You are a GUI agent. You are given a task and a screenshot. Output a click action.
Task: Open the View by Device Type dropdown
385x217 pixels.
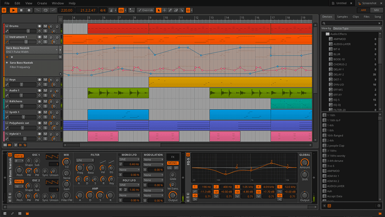[x=357, y=29]
